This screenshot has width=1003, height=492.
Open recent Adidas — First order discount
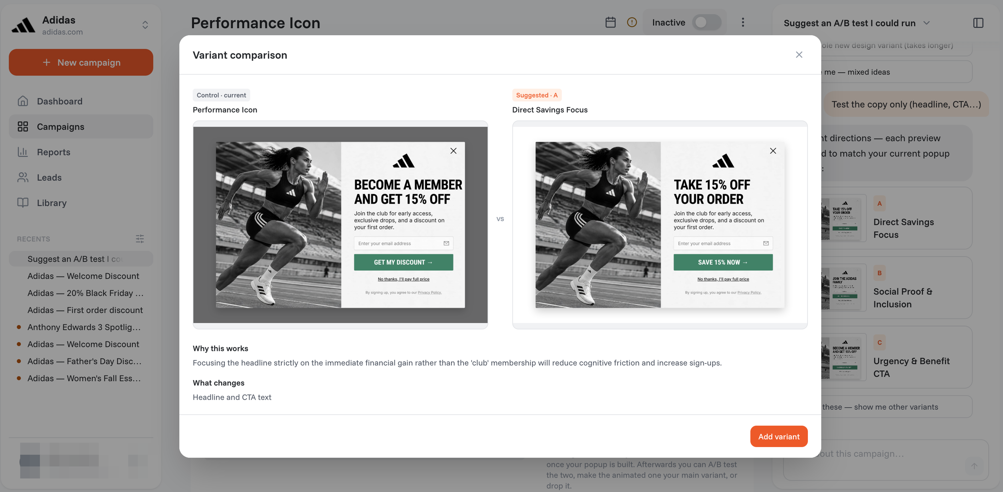coord(81,310)
